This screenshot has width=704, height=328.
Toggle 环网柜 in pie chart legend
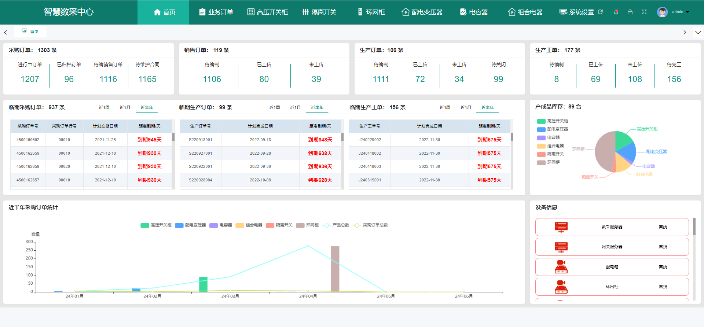[x=548, y=162]
